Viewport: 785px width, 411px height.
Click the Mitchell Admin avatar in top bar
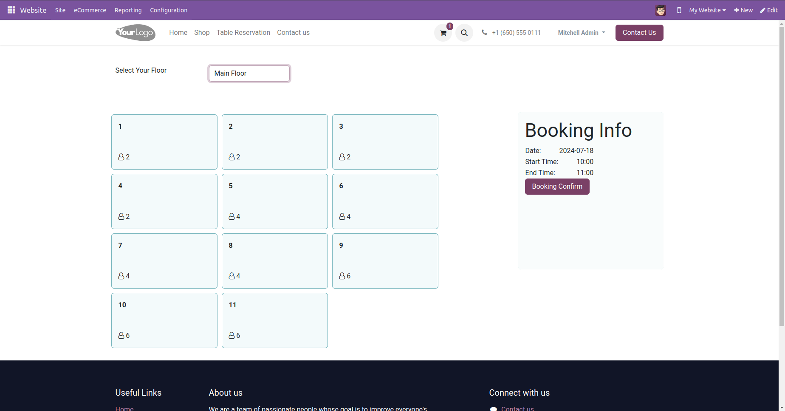[660, 10]
